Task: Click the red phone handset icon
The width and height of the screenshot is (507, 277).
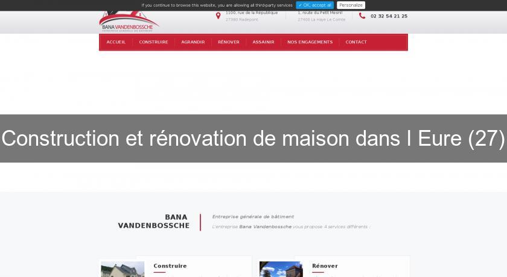Action: (x=362, y=16)
